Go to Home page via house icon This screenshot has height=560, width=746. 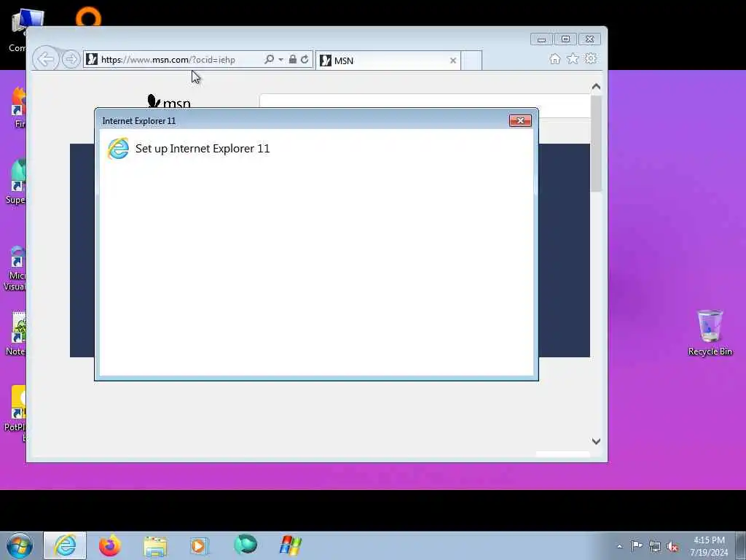(x=554, y=58)
